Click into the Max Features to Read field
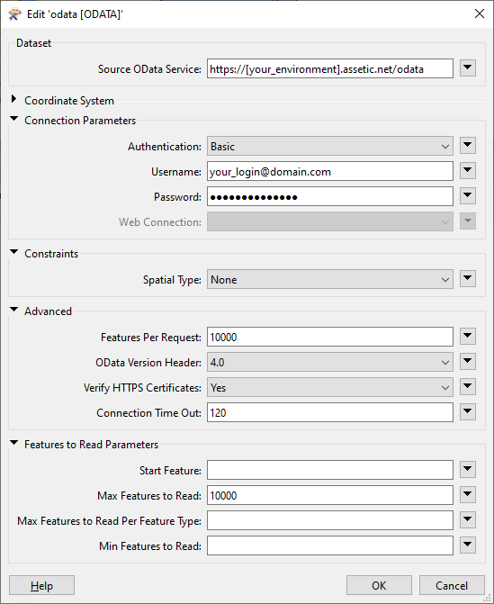This screenshot has width=494, height=604. [330, 495]
